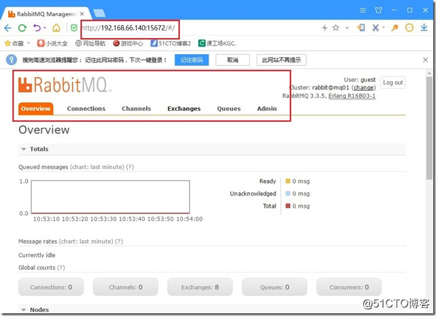Image resolution: width=436 pixels, height=316 pixels.
Task: Click the blue tag icon in toolbar
Action: (x=362, y=28)
